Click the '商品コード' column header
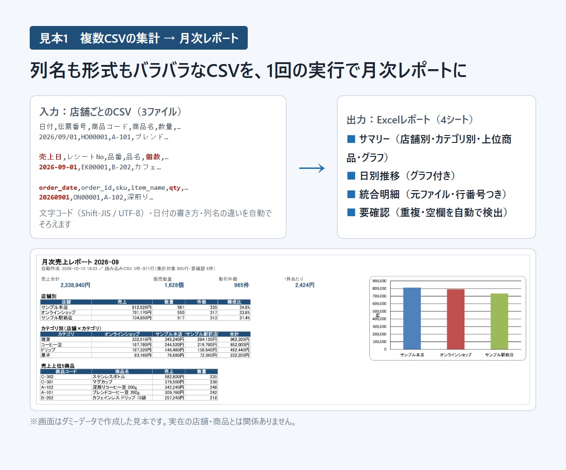 click(x=66, y=372)
